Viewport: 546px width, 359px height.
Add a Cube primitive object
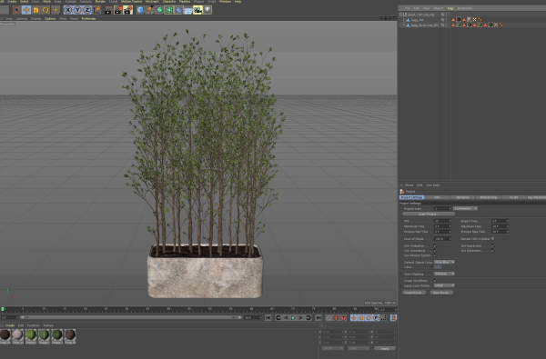pyautogui.click(x=140, y=10)
